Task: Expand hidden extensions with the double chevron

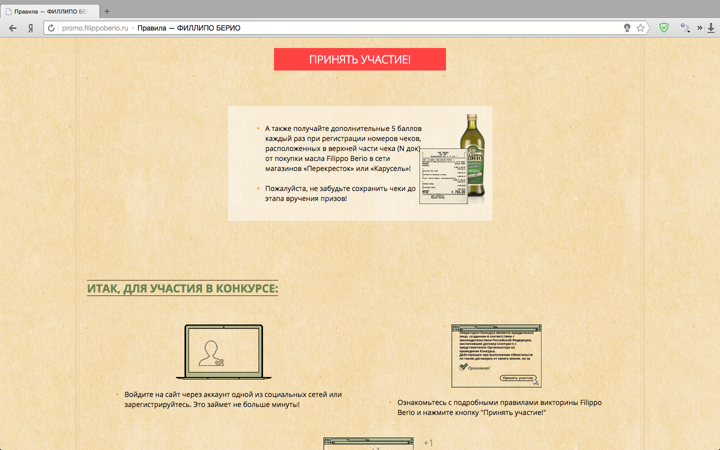Action: pos(700,28)
